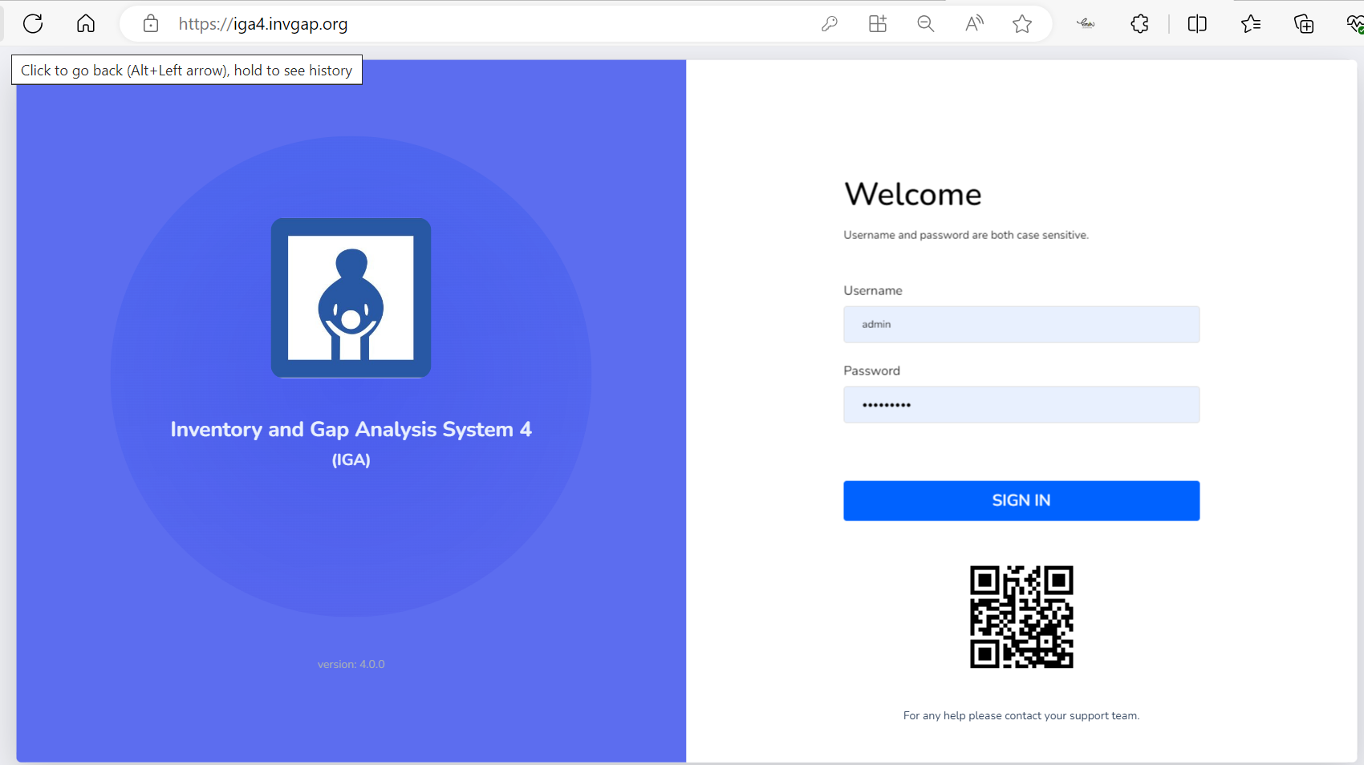The height and width of the screenshot is (765, 1364).
Task: Open the Favorites list icon
Action: [x=1251, y=24]
